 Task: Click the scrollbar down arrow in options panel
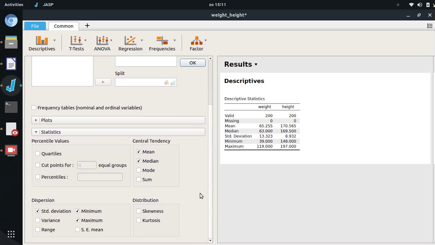(x=210, y=241)
